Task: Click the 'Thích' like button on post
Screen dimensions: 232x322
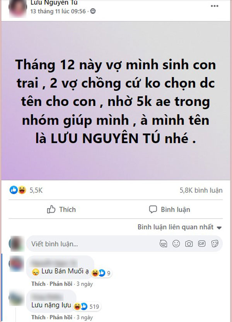Action: point(61,210)
